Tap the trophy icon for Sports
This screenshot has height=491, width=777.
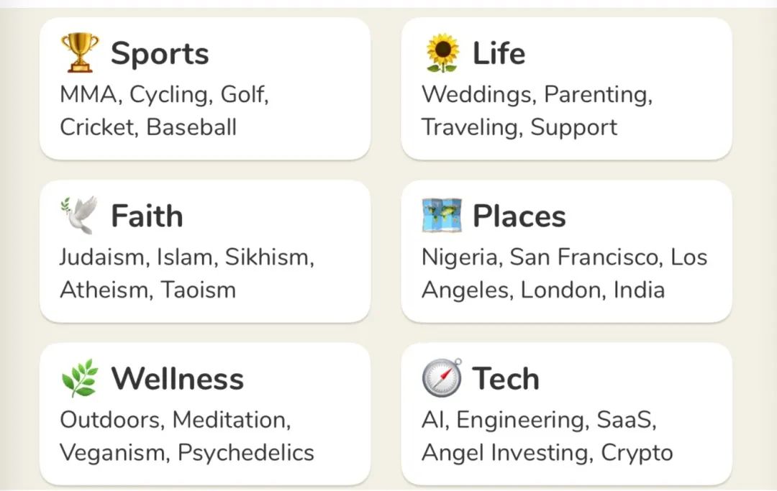(x=80, y=54)
